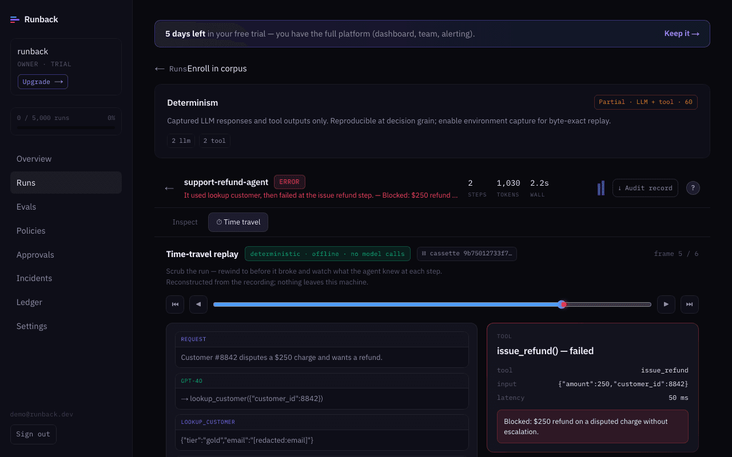The height and width of the screenshot is (457, 732).
Task: Click the input JSON amount value
Action: [623, 384]
